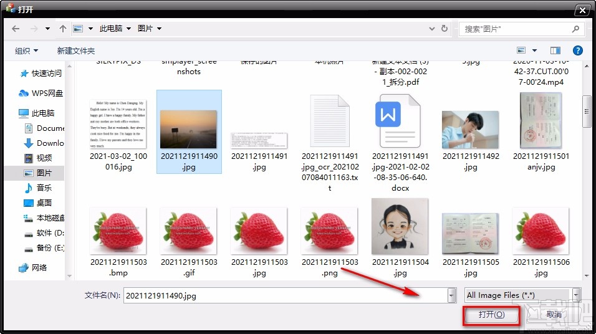Go back with the left arrow
This screenshot has width=596, height=334.
(16, 29)
